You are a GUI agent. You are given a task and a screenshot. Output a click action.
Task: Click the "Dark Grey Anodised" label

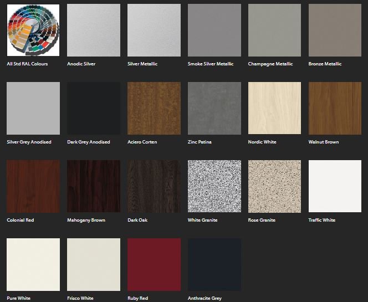point(89,142)
